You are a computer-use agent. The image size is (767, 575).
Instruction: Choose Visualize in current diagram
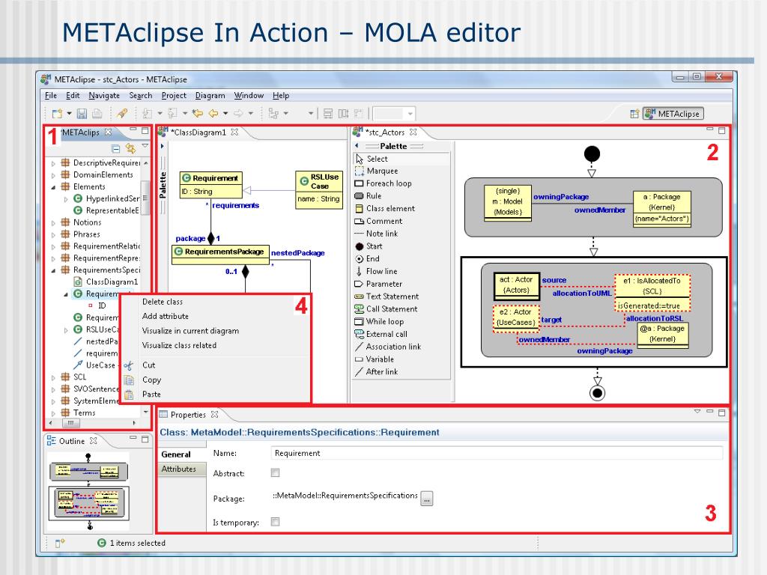[x=190, y=331]
